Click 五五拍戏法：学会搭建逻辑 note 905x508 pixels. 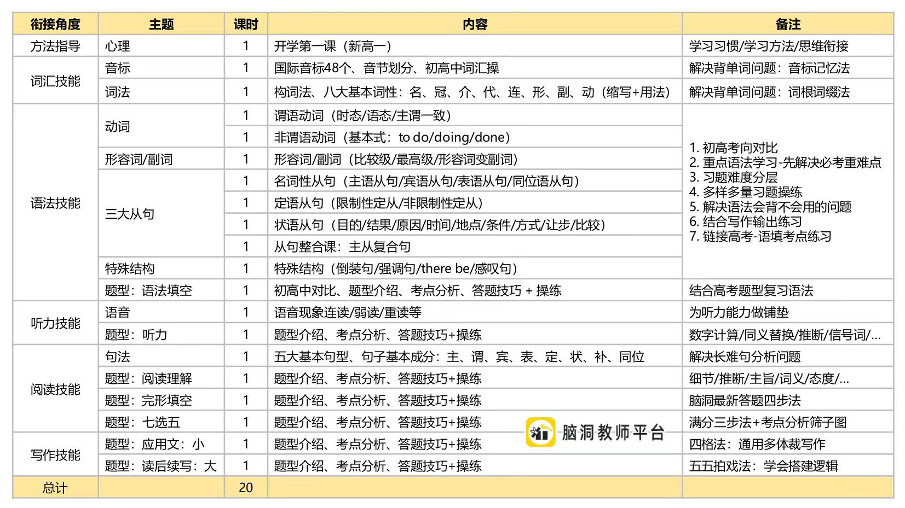click(788, 465)
